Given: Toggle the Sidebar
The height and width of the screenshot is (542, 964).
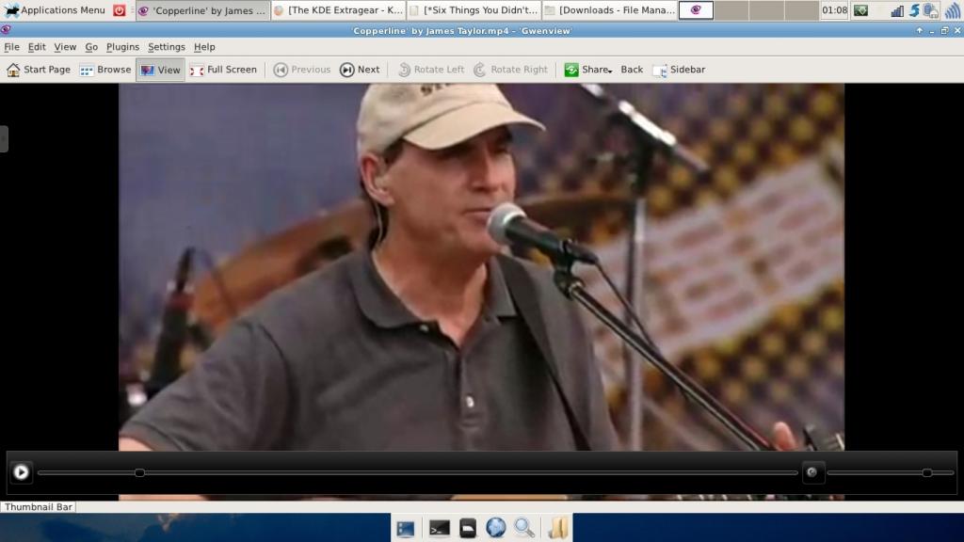Looking at the screenshot, I should 679,70.
